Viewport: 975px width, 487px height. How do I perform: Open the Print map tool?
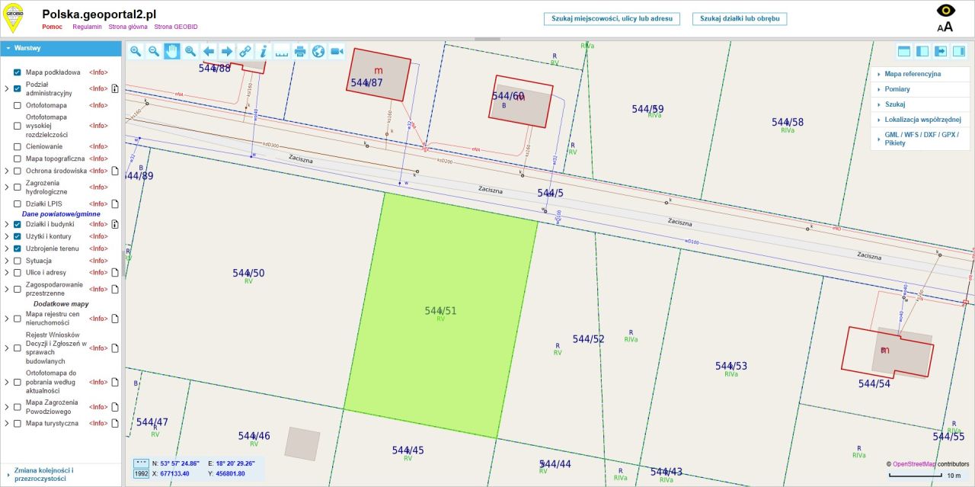pos(300,51)
